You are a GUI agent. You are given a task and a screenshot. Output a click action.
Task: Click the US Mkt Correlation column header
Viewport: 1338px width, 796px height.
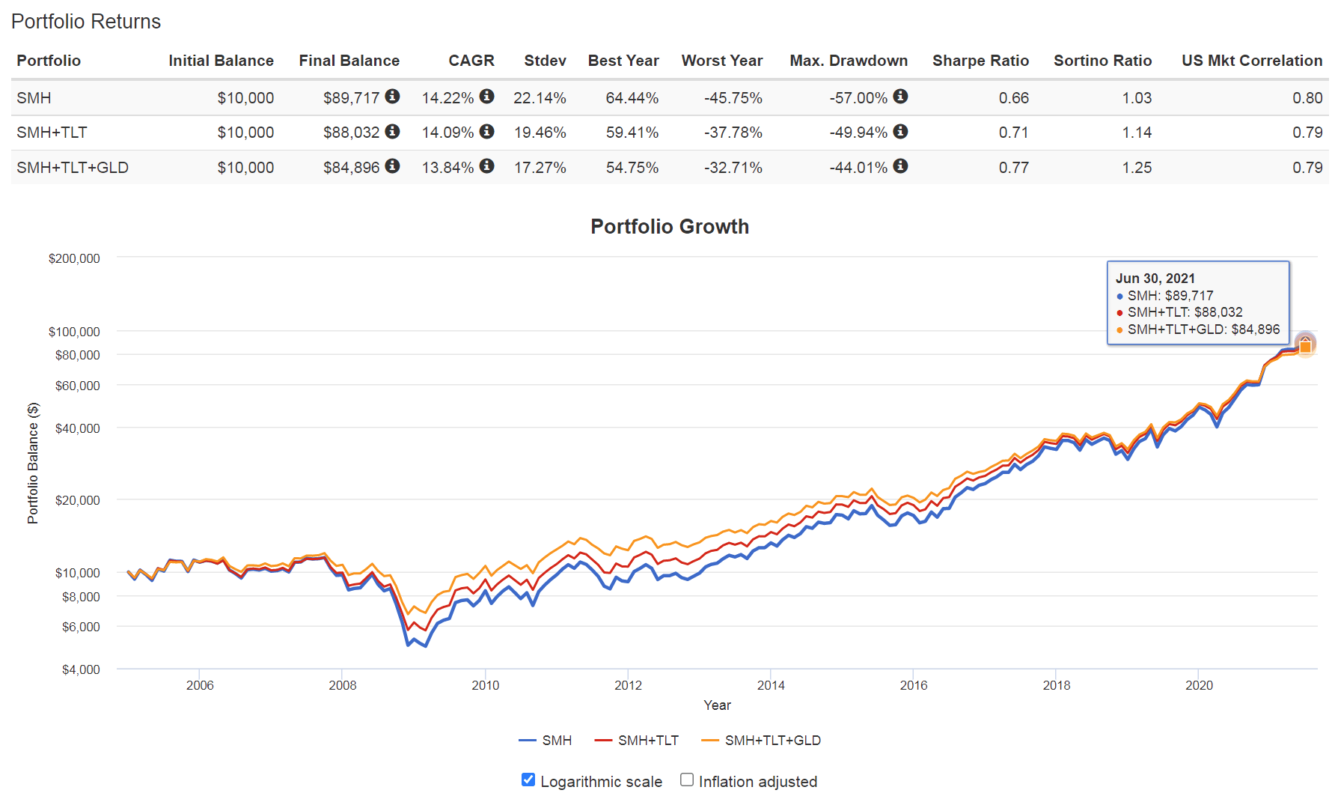click(x=1252, y=61)
